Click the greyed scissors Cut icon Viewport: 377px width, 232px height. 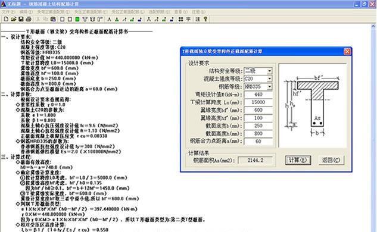click(38, 19)
